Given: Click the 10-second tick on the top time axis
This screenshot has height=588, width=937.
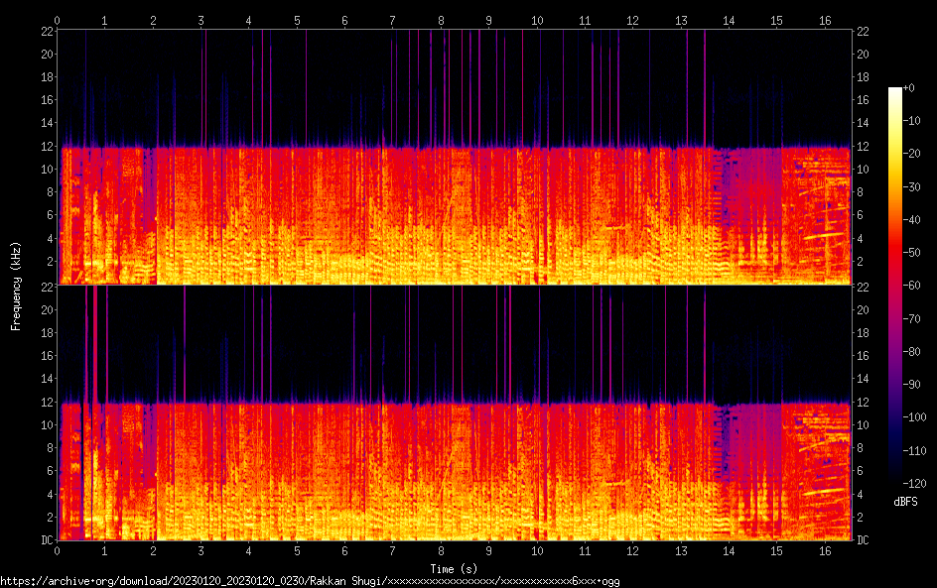Looking at the screenshot, I should click(537, 20).
